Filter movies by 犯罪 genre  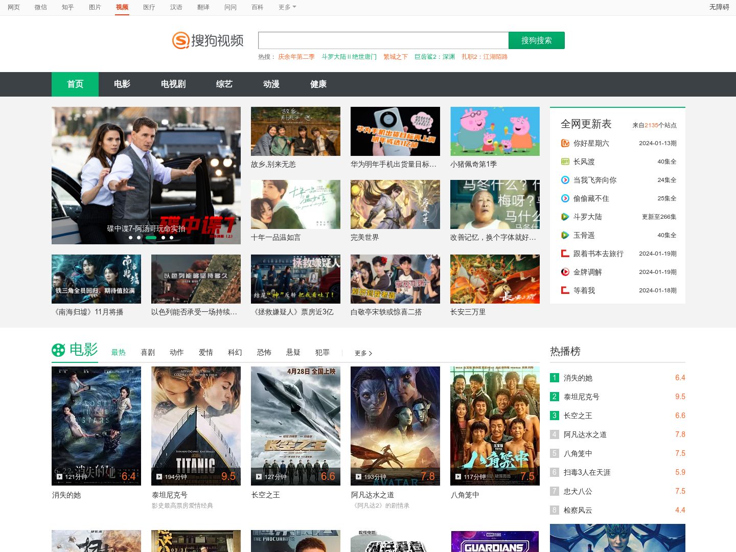323,353
